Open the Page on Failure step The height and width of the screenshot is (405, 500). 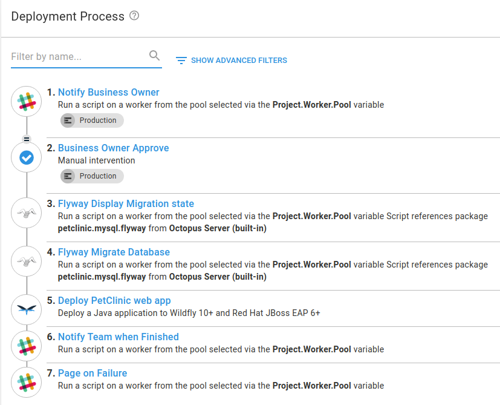pos(92,373)
